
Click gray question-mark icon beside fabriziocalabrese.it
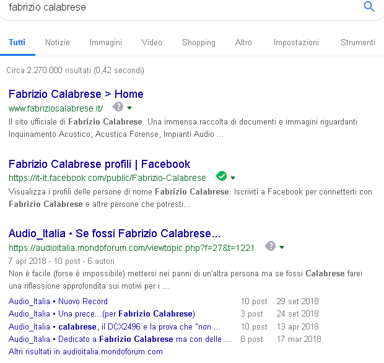tap(118, 107)
